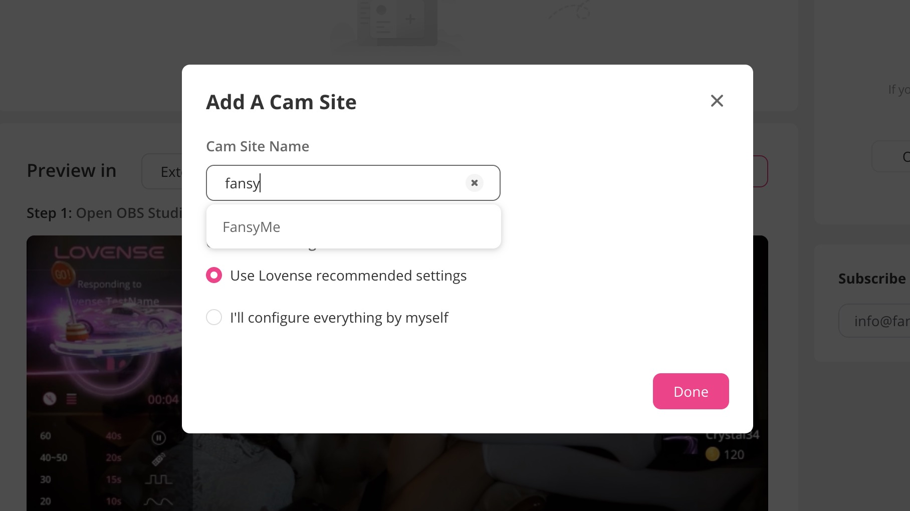Click inside the Cam Site Name input
910x511 pixels.
click(341, 183)
